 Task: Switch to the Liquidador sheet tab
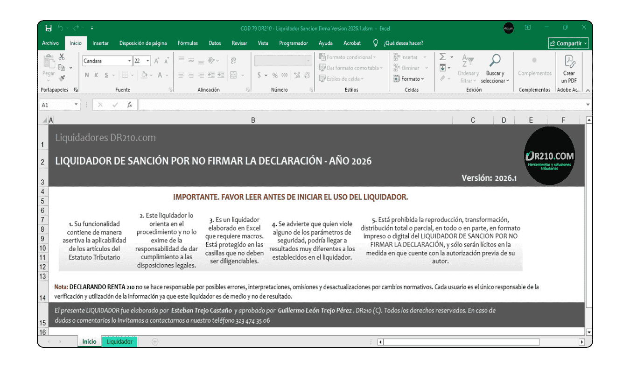119,341
